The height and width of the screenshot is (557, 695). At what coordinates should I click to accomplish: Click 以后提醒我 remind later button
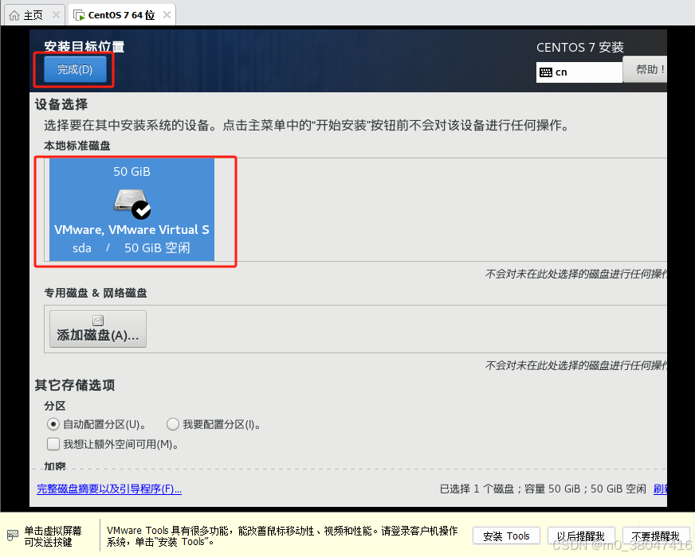click(581, 536)
